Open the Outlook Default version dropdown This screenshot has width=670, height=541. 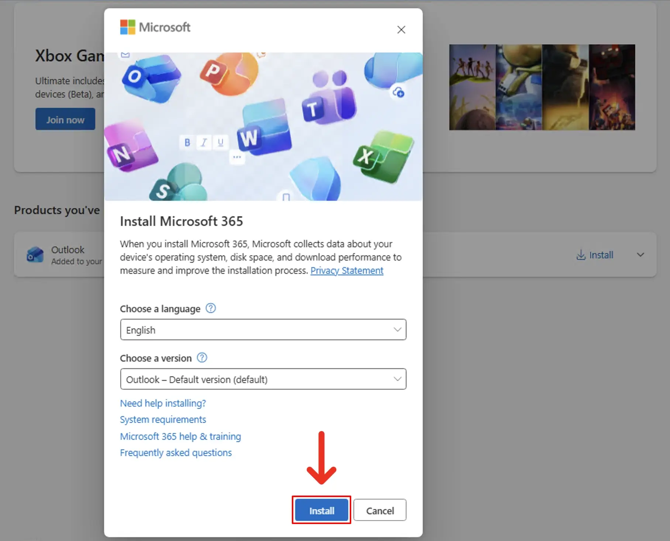[x=263, y=379]
